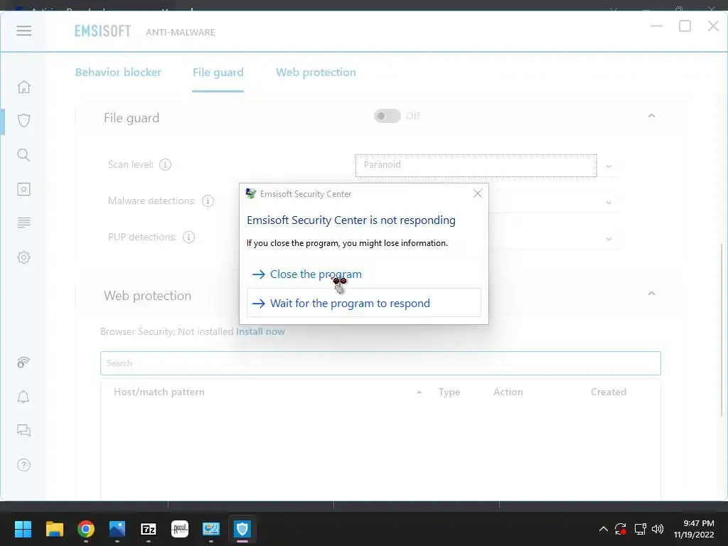This screenshot has width=728, height=546.
Task: Collapse the Web protection section
Action: coord(651,294)
